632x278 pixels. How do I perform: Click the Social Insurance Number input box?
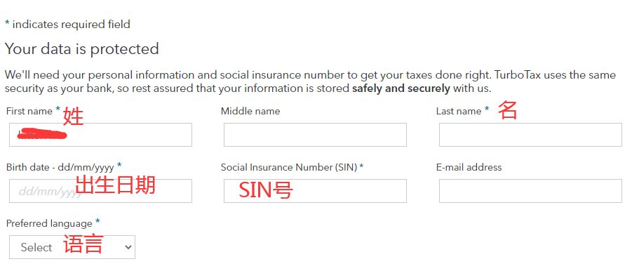(315, 191)
